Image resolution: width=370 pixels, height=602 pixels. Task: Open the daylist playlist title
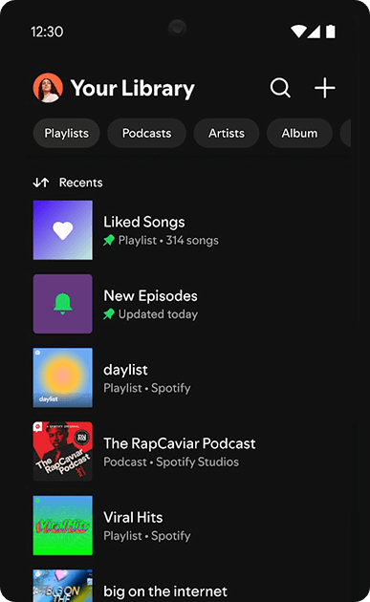coord(125,370)
